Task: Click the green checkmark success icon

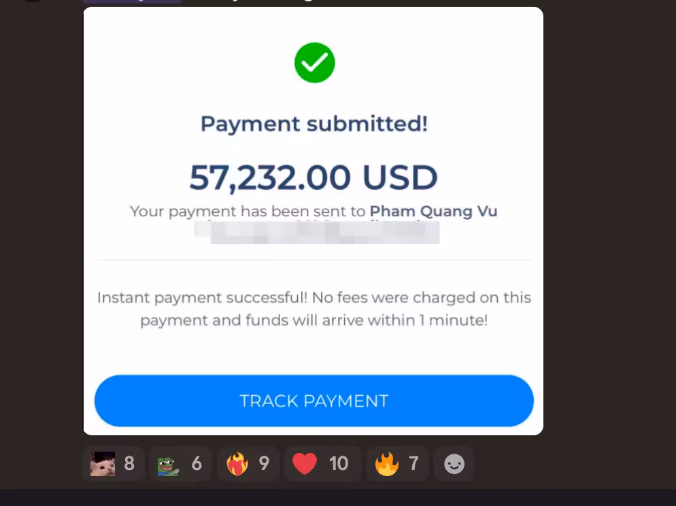Action: 314,63
